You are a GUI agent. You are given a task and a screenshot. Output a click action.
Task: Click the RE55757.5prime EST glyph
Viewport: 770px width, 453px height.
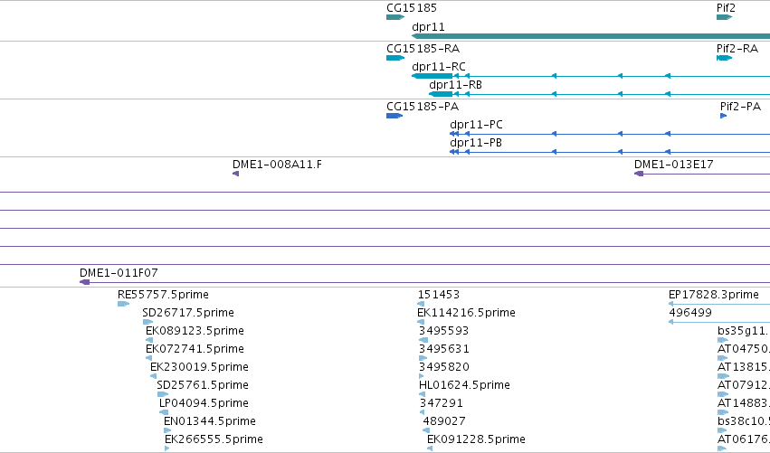(x=123, y=304)
